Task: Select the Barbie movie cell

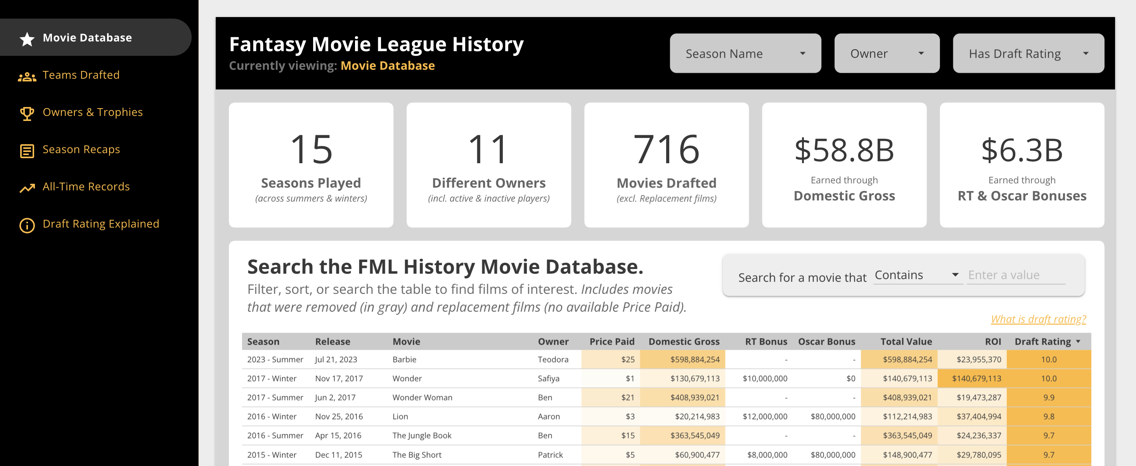Action: 404,359
